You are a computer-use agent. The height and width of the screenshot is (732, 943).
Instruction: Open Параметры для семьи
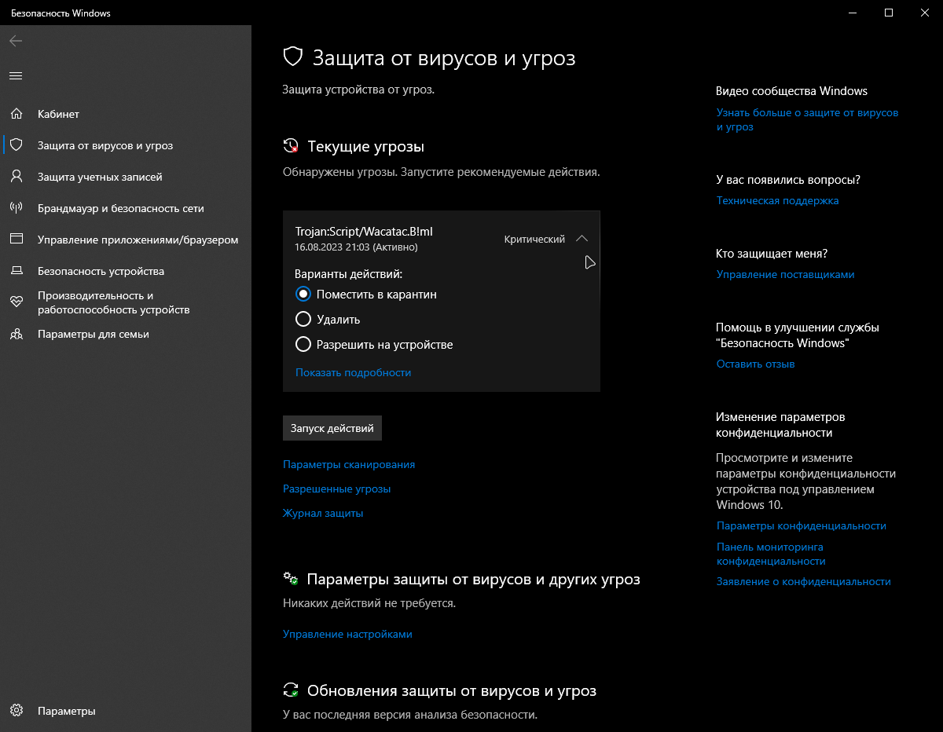click(126, 334)
